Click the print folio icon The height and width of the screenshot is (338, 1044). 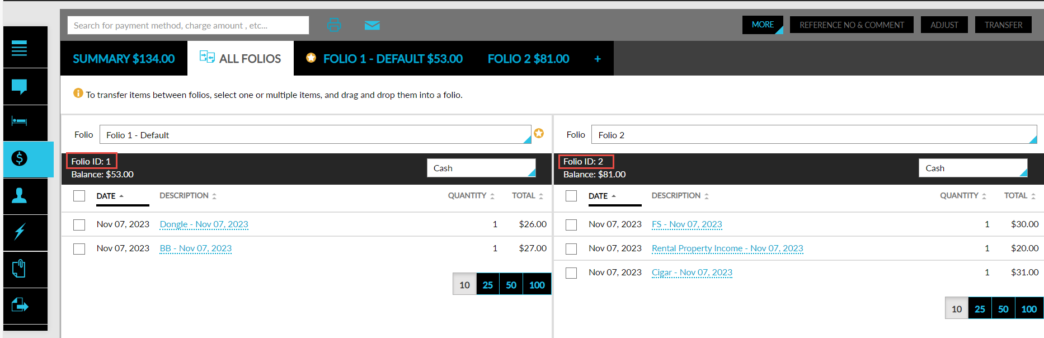(334, 25)
